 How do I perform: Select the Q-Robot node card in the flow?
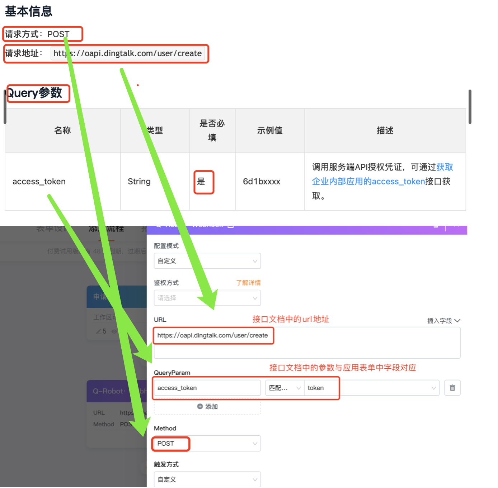pyautogui.click(x=117, y=413)
